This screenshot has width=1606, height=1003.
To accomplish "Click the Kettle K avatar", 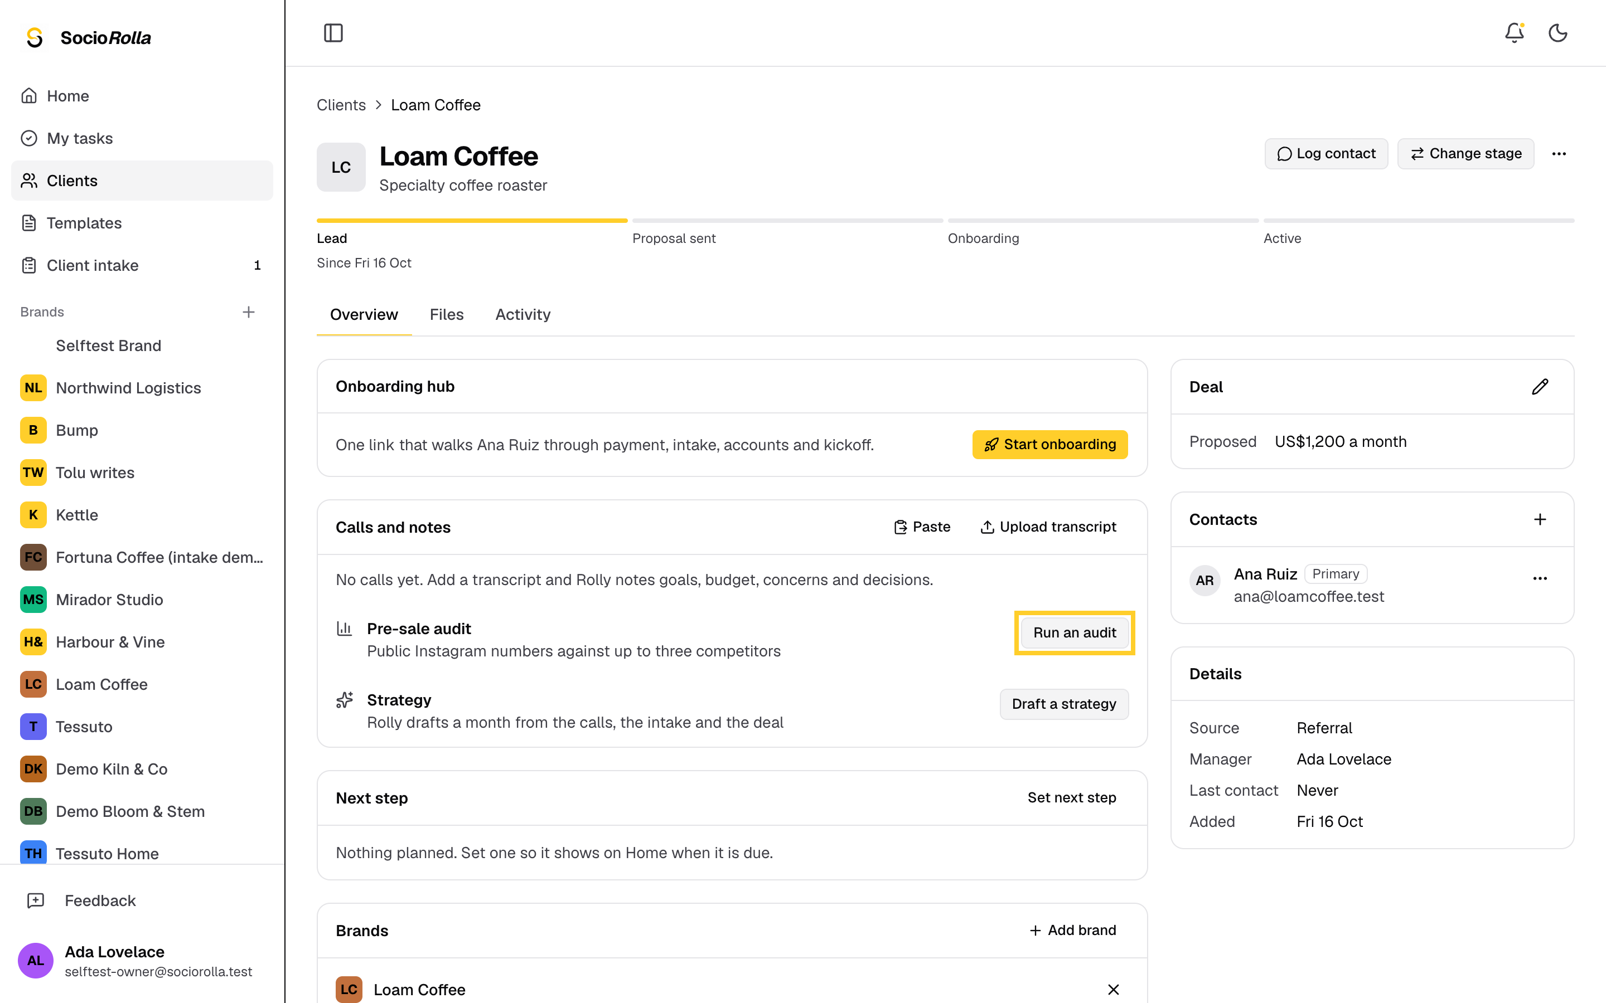I will click(33, 515).
